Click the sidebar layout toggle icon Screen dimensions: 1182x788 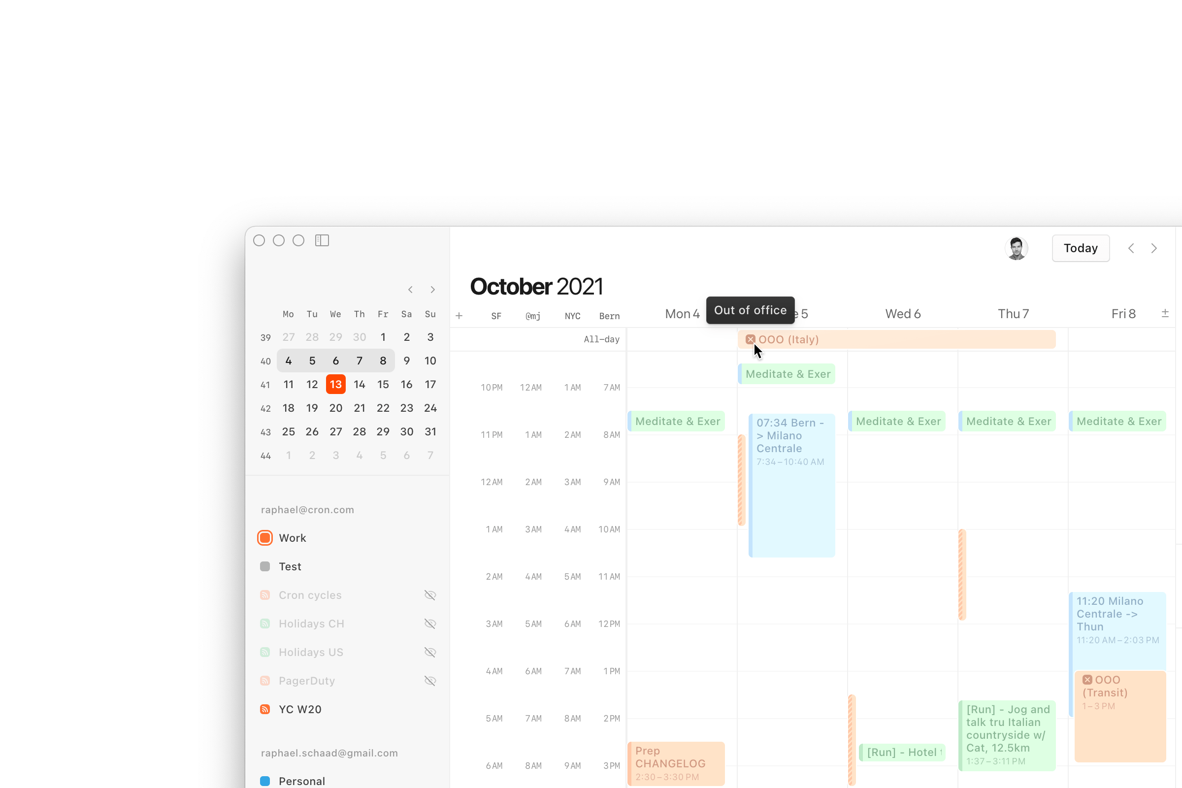pyautogui.click(x=323, y=240)
